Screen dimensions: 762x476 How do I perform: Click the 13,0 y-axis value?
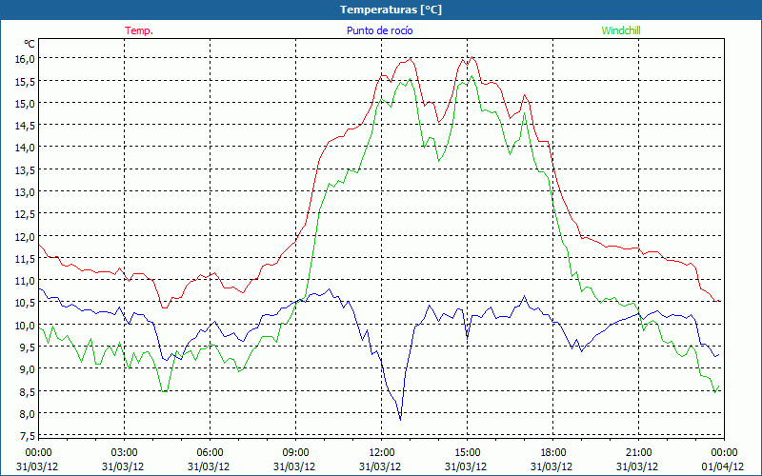[26, 191]
